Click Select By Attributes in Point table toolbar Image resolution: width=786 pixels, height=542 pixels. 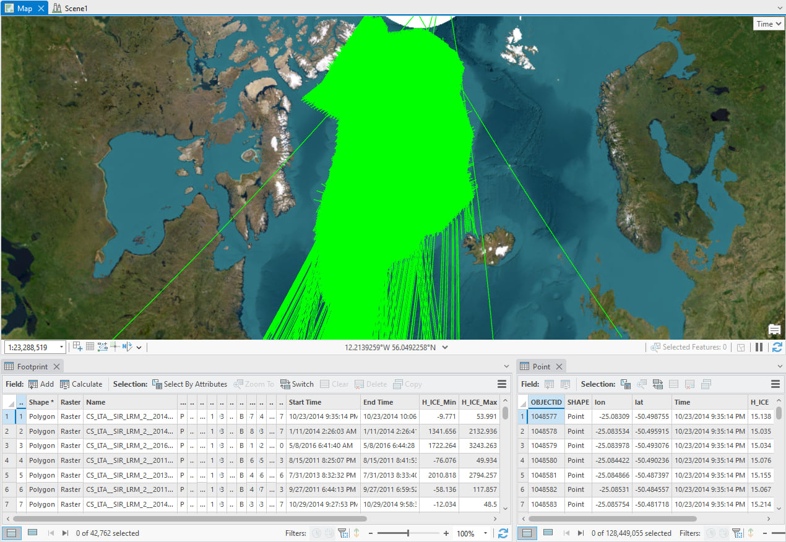(x=625, y=384)
